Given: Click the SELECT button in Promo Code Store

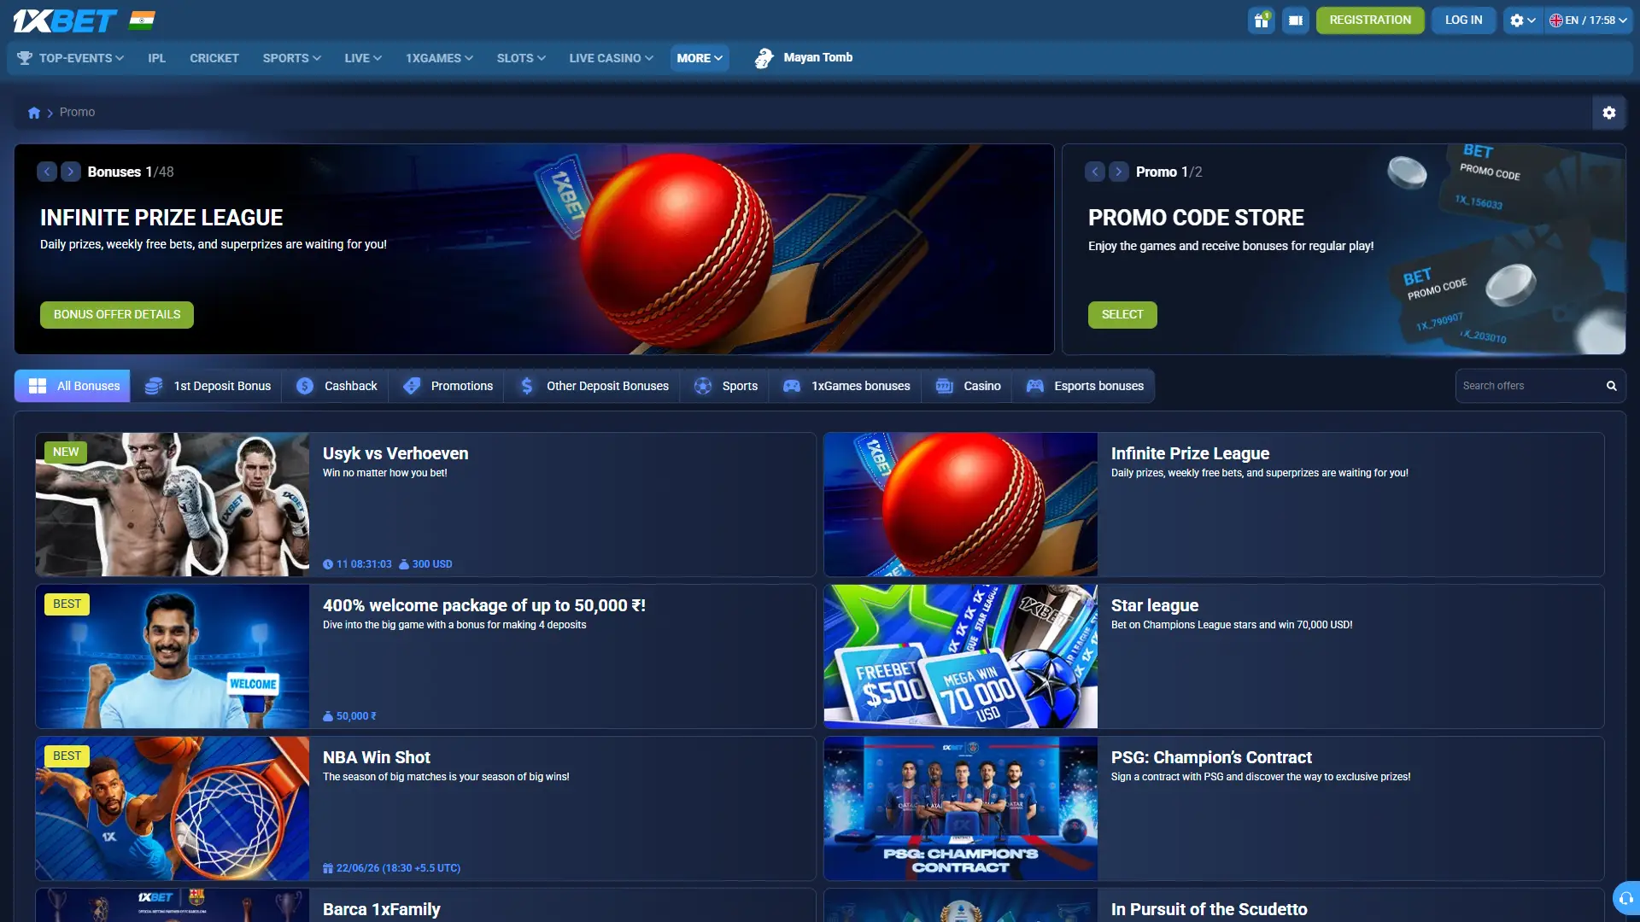Looking at the screenshot, I should (x=1122, y=314).
